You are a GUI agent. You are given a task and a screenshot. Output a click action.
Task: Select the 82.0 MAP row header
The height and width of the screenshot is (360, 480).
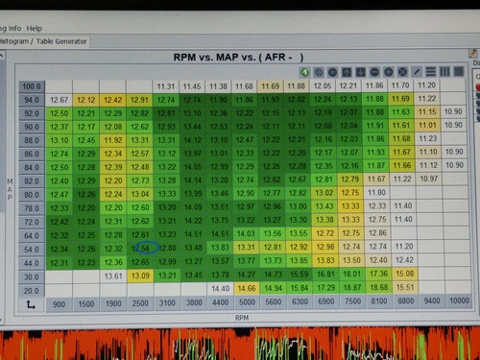[32, 181]
